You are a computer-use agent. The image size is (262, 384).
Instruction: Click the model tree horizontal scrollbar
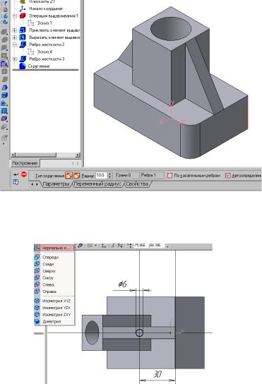46,155
